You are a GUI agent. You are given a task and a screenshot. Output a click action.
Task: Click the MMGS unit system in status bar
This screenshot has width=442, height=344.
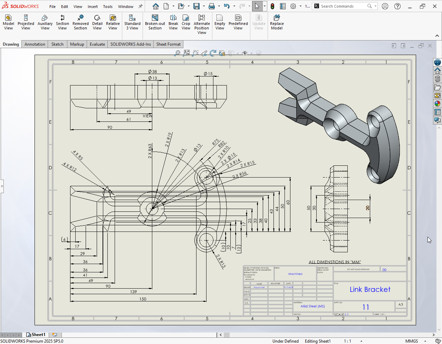pyautogui.click(x=412, y=341)
